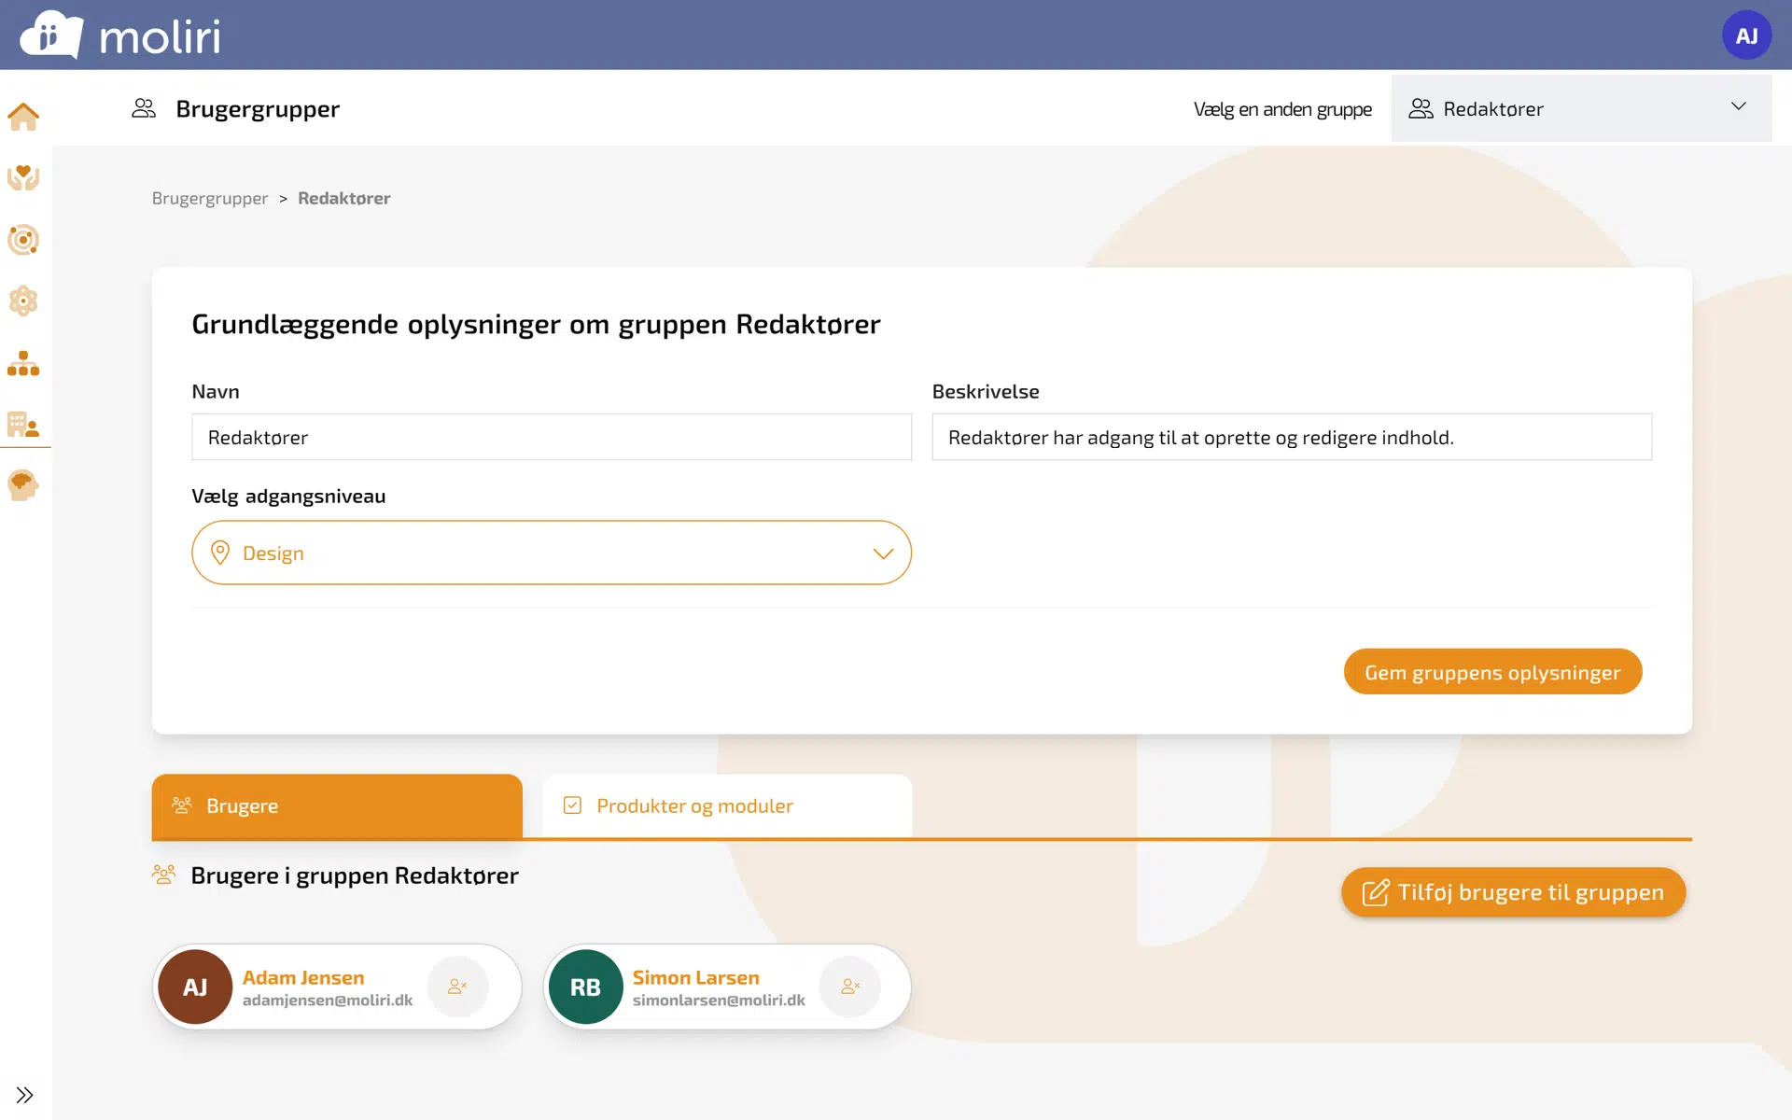Click Tilføj brugere til gruppen button
The image size is (1792, 1120).
[1512, 892]
